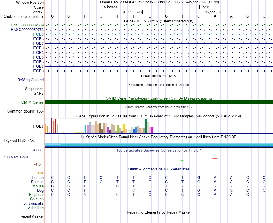The width and height of the screenshot is (273, 223).
Task: Click the ENSG00000302539 gene label
Action: pos(27,25)
